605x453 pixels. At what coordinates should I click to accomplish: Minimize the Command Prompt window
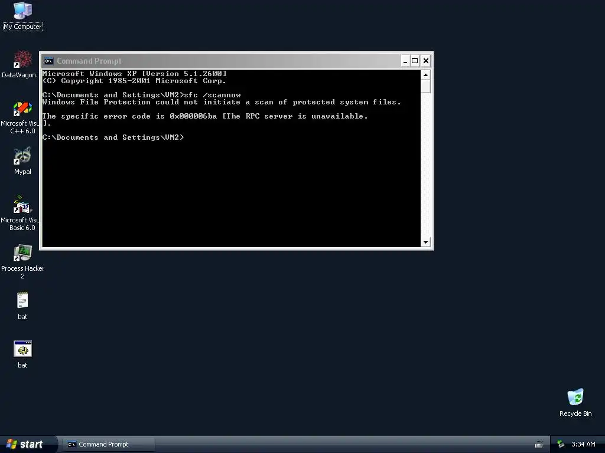coord(405,61)
